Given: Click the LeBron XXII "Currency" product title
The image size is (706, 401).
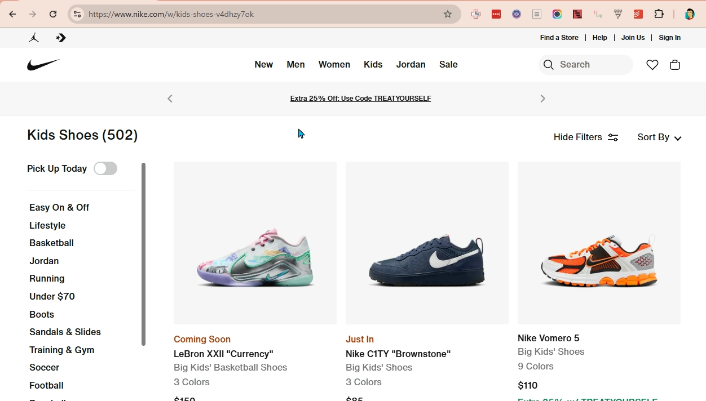Looking at the screenshot, I should (223, 354).
